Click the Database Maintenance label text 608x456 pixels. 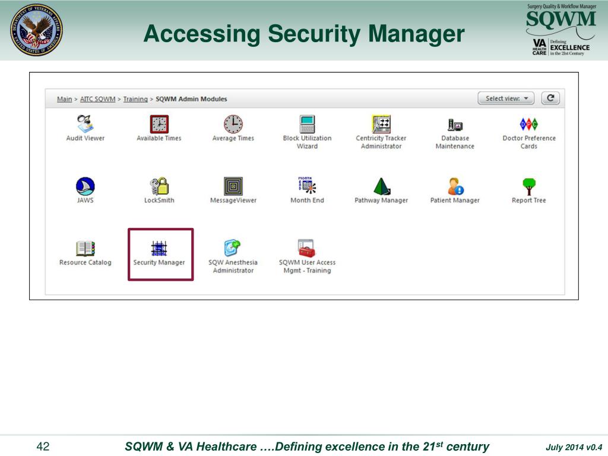click(x=455, y=142)
